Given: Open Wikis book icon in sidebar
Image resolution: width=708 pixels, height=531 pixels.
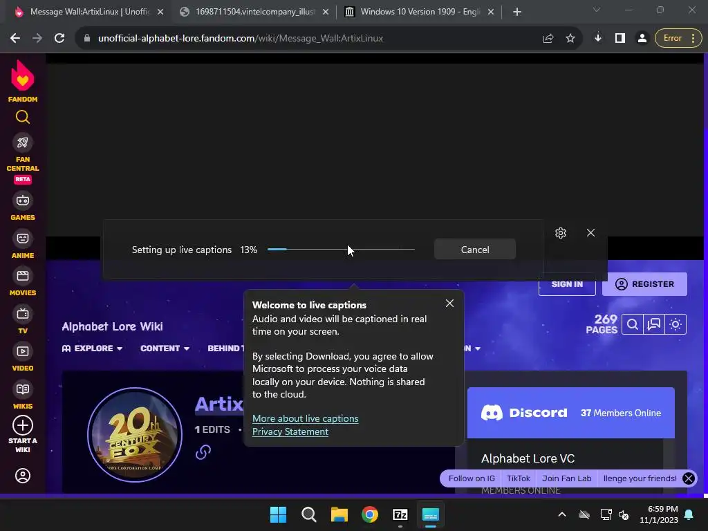Looking at the screenshot, I should coord(23,389).
